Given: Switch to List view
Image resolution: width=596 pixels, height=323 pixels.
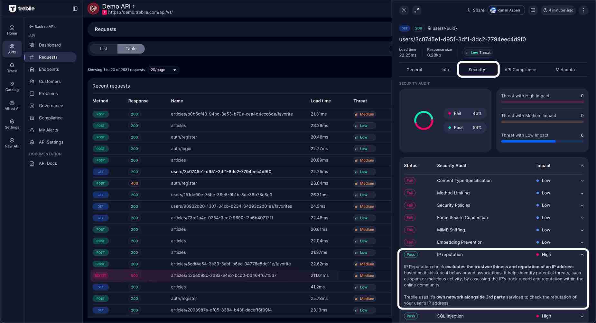Looking at the screenshot, I should coord(104,49).
